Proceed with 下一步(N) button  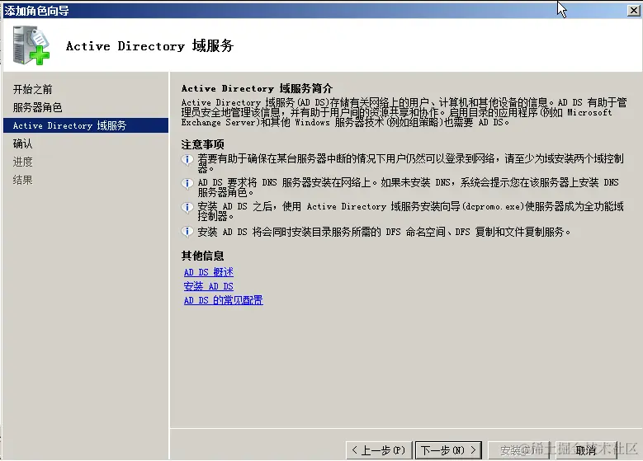coord(449,450)
